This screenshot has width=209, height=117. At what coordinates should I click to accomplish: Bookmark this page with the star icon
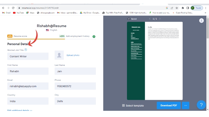click(177, 8)
